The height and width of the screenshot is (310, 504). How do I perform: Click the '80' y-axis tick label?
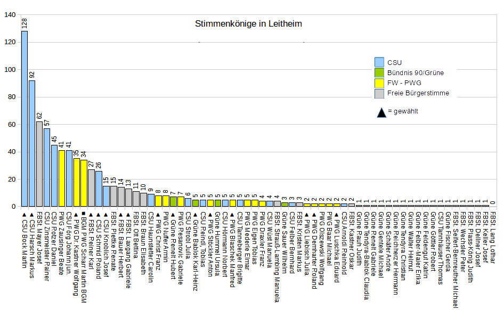coord(12,97)
